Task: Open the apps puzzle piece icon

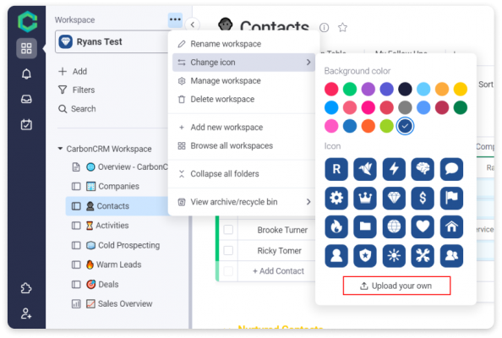Action: point(26,288)
